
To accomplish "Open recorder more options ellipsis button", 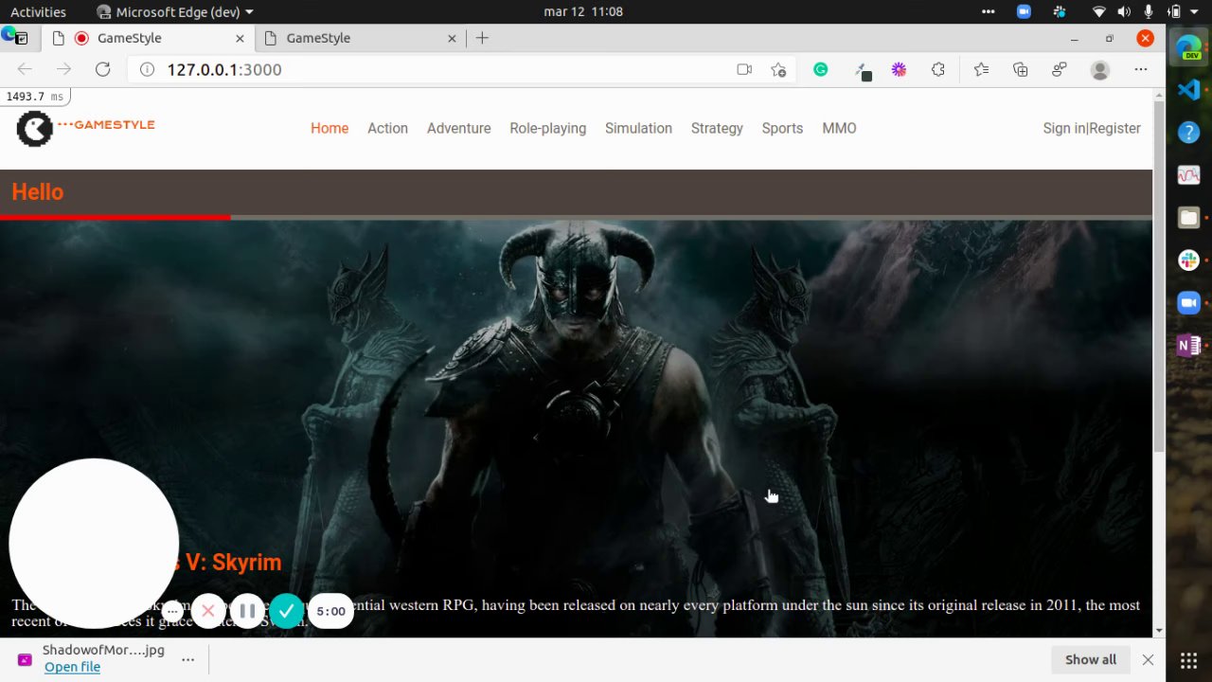I will (x=171, y=611).
